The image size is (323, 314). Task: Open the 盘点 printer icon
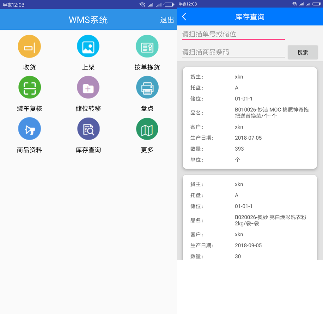coord(147,87)
